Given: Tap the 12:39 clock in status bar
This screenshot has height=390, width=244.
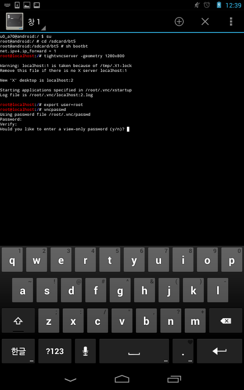Looking at the screenshot, I should (233, 5).
